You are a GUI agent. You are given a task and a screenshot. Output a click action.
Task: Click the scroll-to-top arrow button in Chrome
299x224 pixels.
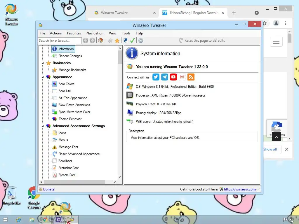[x=277, y=136]
